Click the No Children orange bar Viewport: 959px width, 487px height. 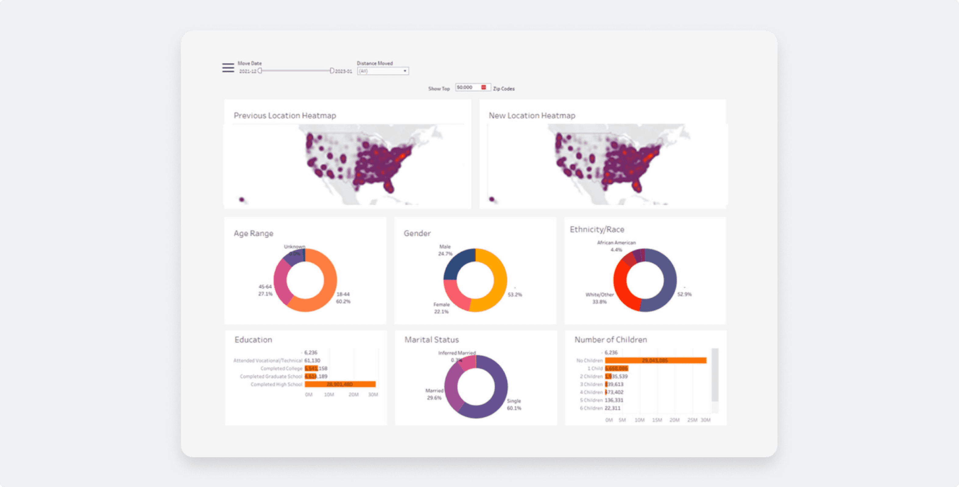(656, 360)
